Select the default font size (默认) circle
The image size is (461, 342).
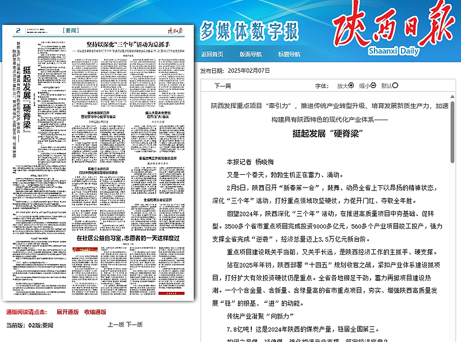coord(395,85)
